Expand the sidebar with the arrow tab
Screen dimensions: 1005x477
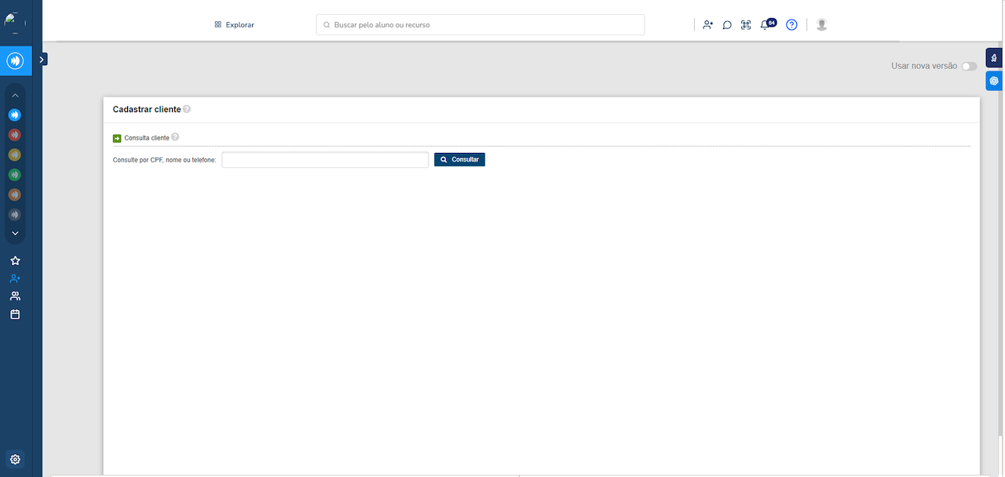(42, 59)
